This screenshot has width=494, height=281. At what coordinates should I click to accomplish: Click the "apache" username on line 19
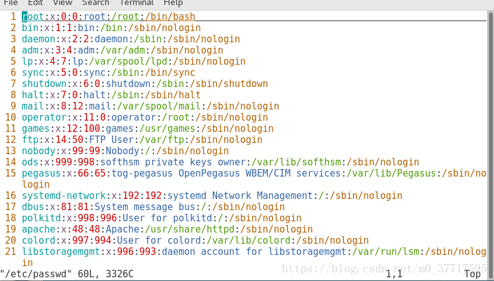click(x=39, y=229)
